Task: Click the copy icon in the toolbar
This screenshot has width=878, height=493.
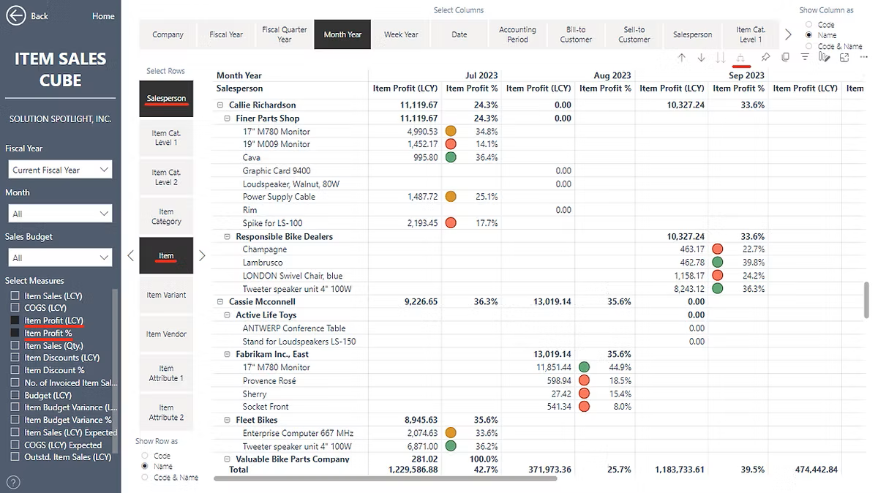Action: tap(785, 57)
